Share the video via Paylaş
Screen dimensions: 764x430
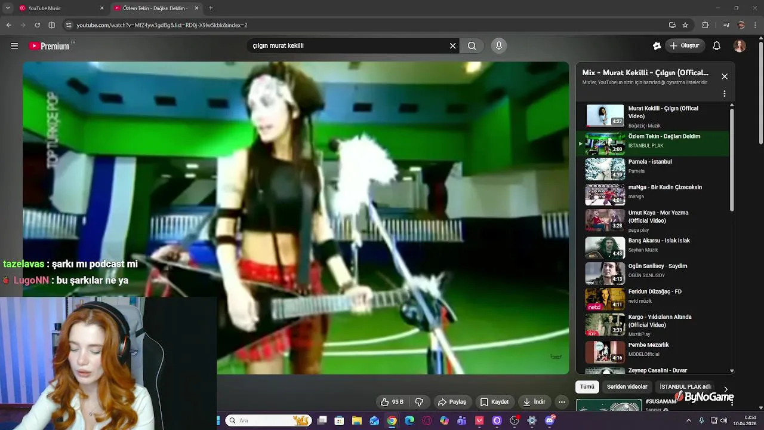point(452,402)
